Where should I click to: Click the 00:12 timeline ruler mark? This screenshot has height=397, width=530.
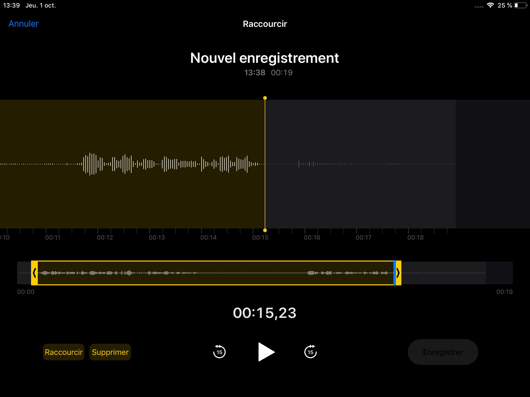pos(105,237)
